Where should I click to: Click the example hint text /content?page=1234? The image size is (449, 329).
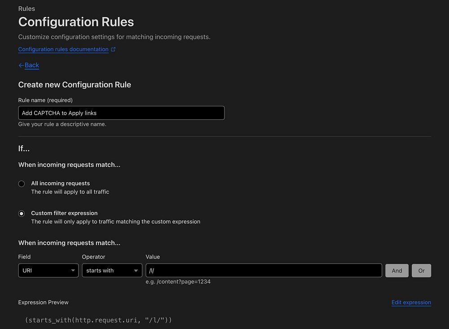[178, 282]
